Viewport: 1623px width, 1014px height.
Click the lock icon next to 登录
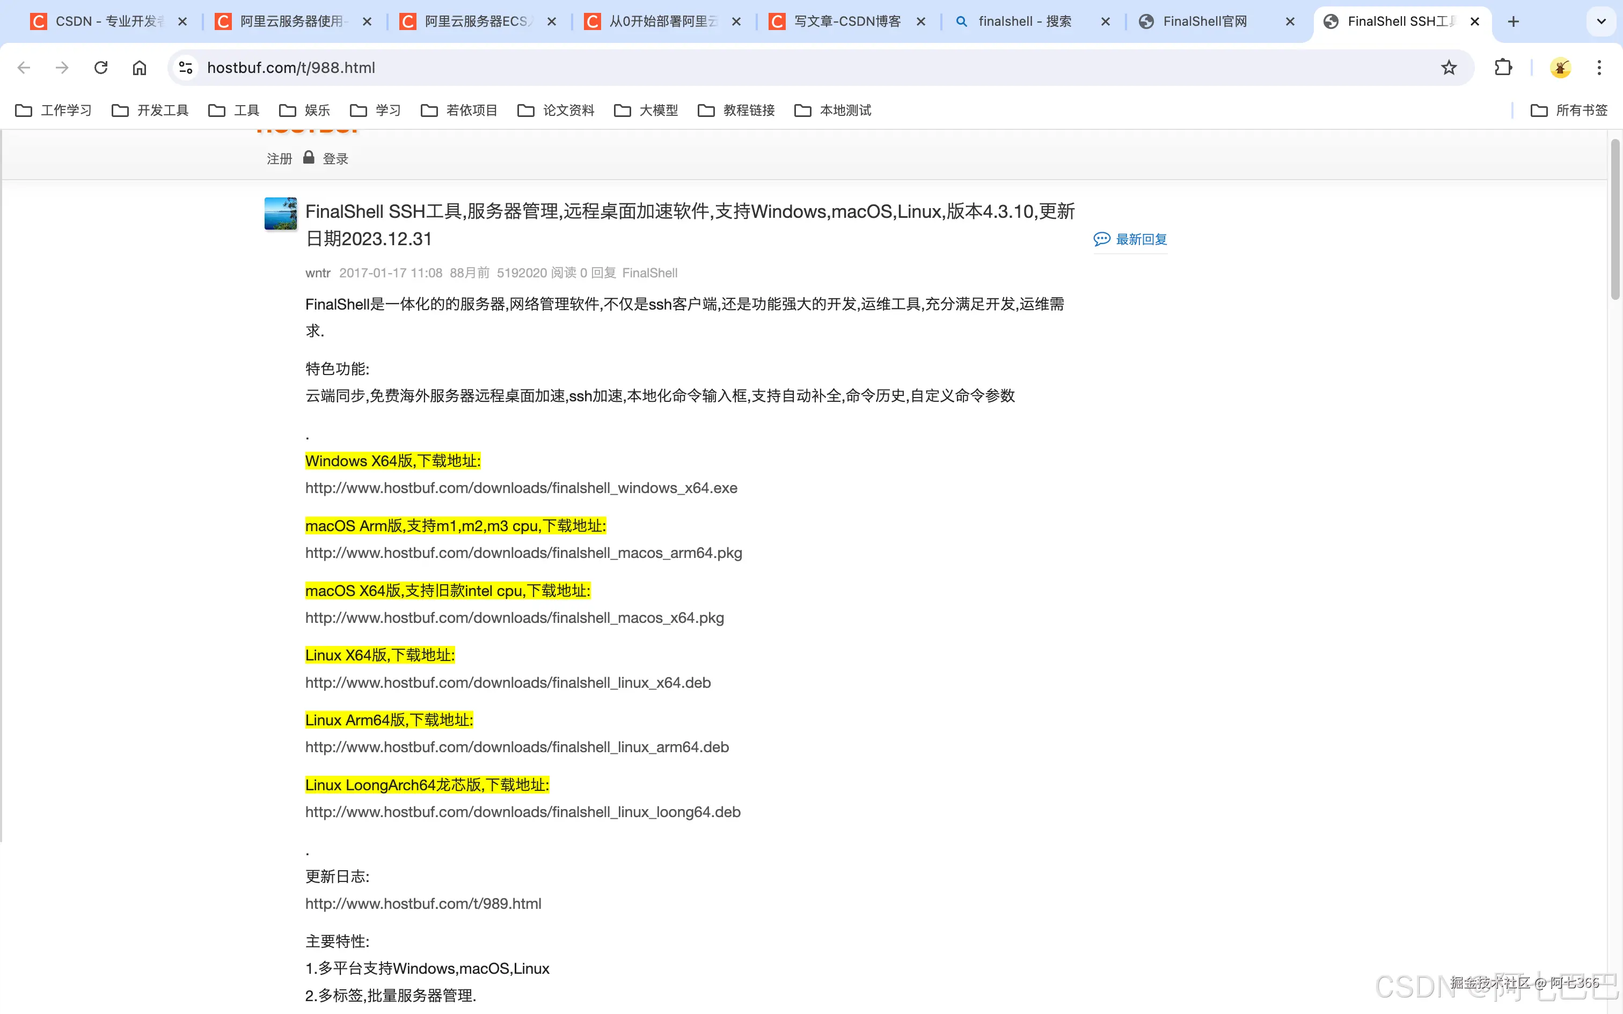point(309,157)
